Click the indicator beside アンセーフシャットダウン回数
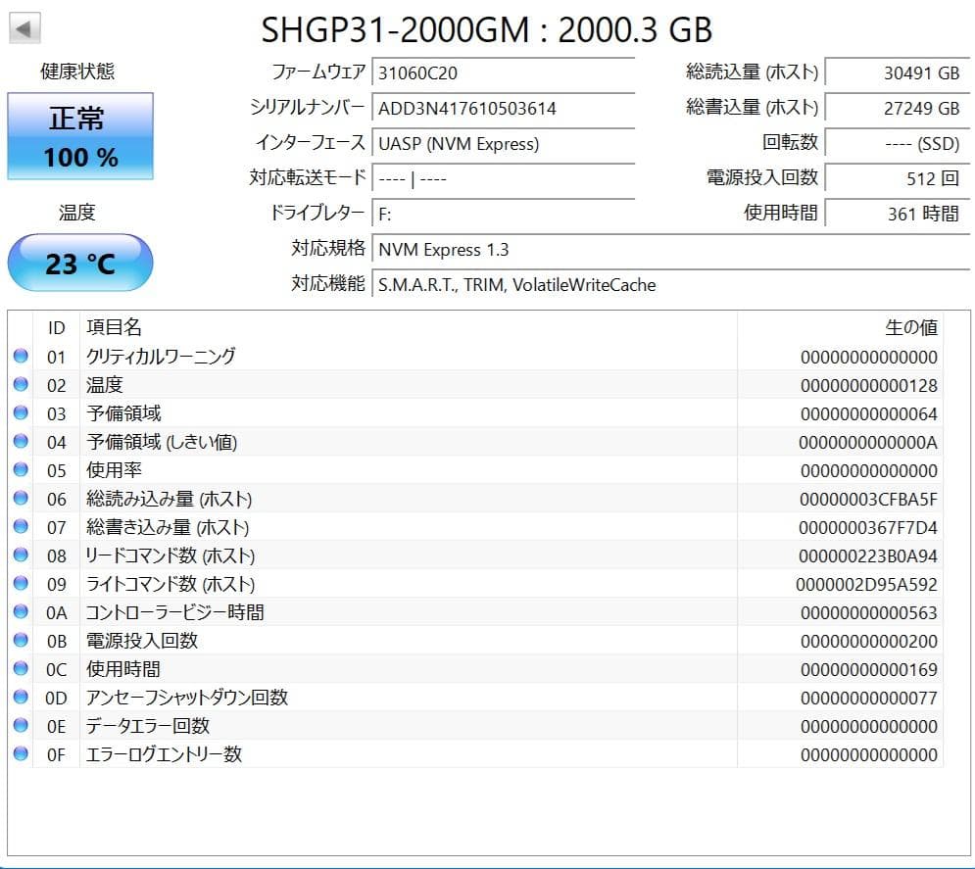The height and width of the screenshot is (869, 975). click(22, 698)
